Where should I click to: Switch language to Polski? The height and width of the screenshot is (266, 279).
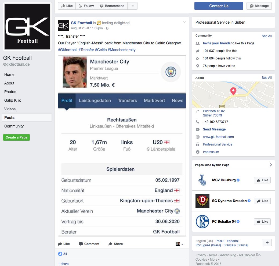tap(220, 241)
